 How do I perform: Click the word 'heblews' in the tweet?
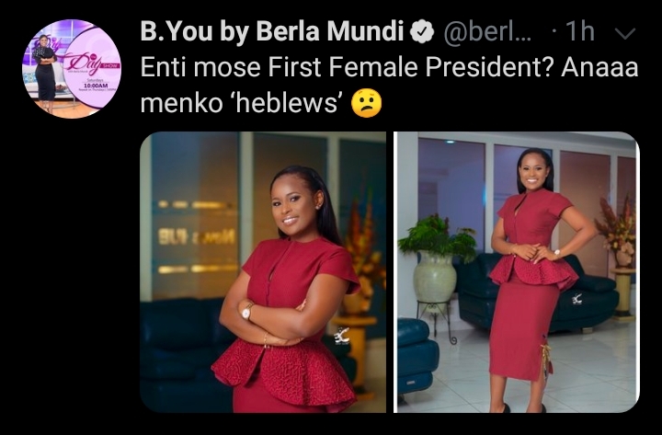click(x=287, y=104)
